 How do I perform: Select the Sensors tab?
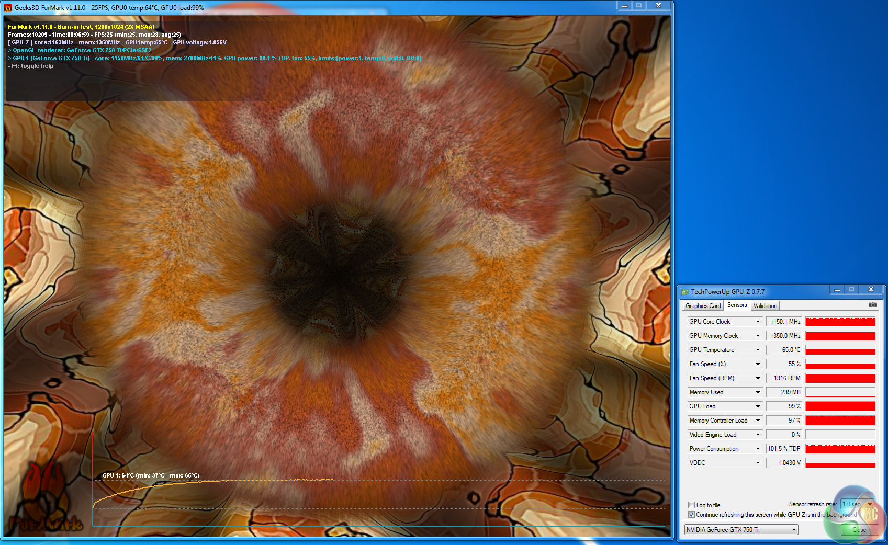click(737, 305)
